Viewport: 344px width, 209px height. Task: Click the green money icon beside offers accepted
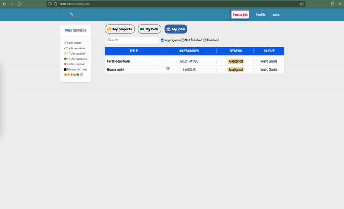tap(65, 59)
